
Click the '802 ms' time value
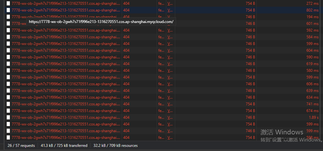click(312, 10)
